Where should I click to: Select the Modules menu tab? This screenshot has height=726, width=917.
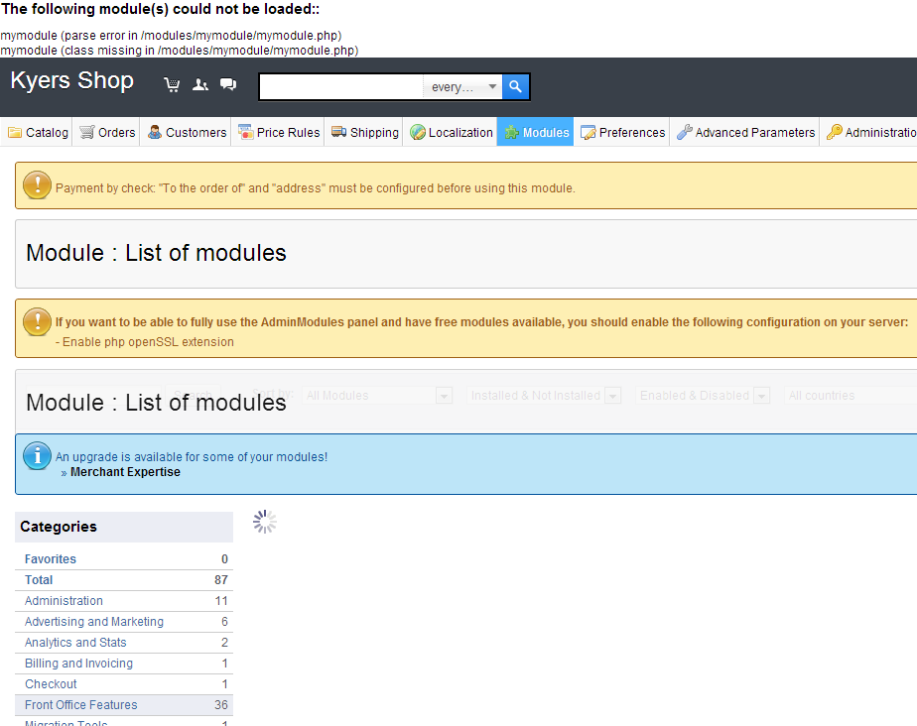point(535,132)
